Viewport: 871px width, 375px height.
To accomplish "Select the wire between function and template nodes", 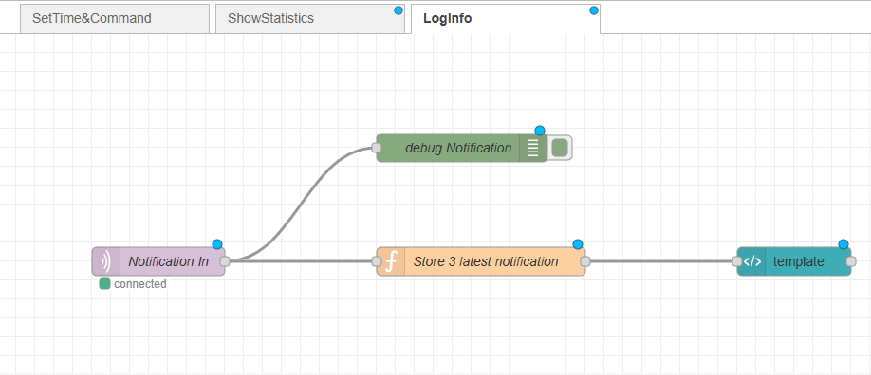I will (x=661, y=261).
